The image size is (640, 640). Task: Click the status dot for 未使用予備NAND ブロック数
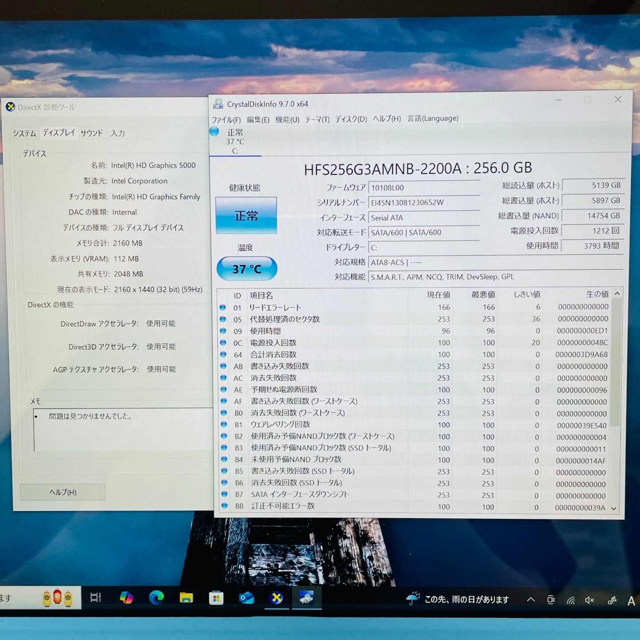(224, 459)
